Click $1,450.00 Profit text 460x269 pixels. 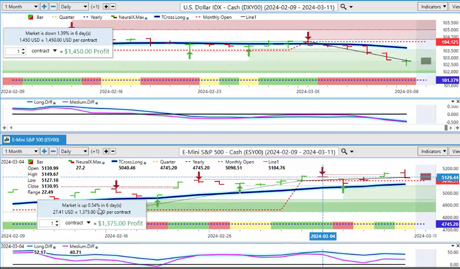[x=87, y=51]
